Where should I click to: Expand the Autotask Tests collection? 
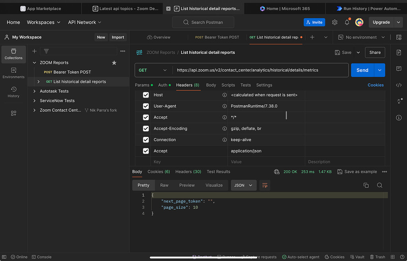35,91
